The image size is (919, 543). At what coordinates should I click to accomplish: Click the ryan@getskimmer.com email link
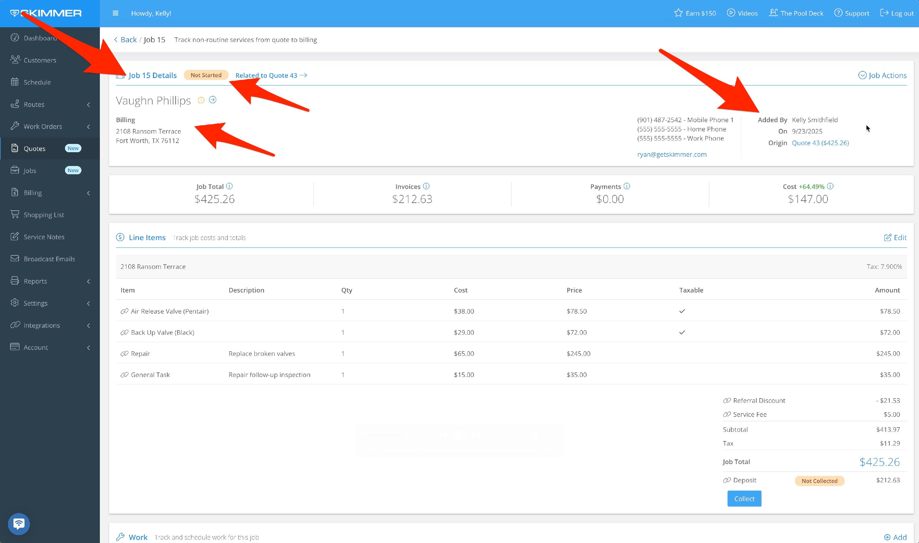click(x=672, y=154)
